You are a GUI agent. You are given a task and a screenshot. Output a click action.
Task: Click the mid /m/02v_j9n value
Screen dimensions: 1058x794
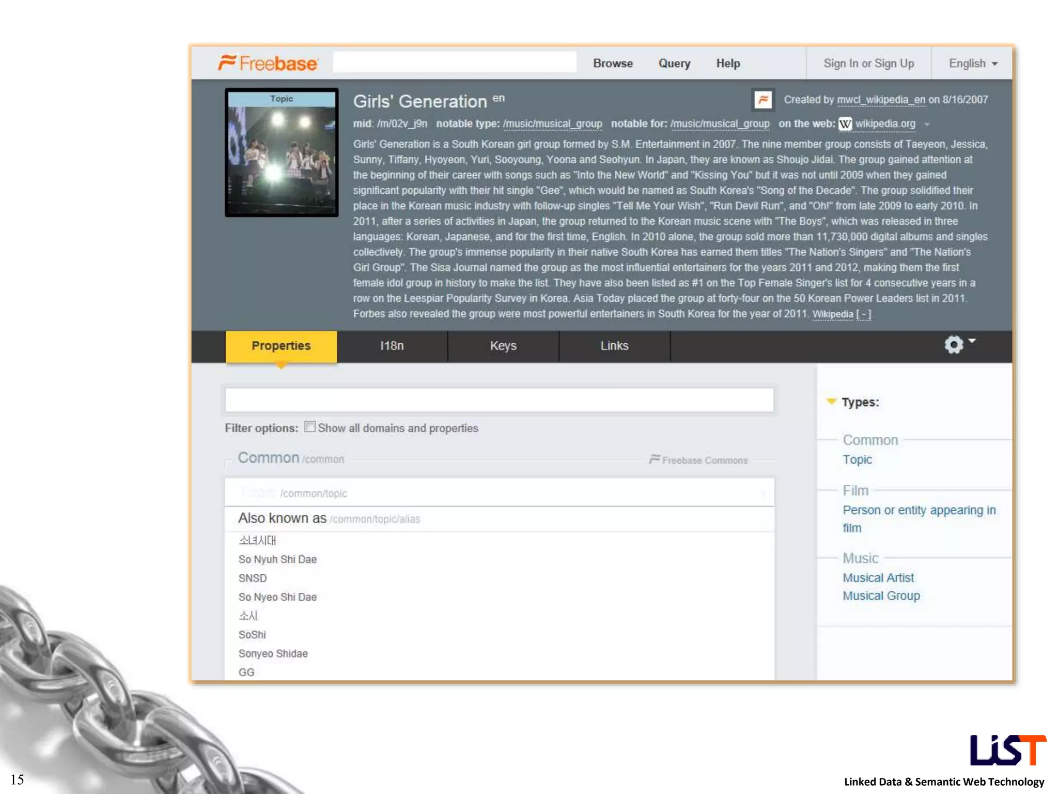[402, 124]
